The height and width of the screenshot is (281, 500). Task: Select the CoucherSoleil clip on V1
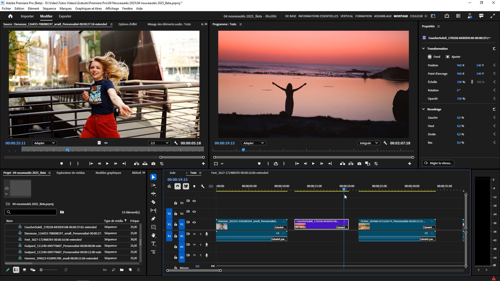click(321, 224)
